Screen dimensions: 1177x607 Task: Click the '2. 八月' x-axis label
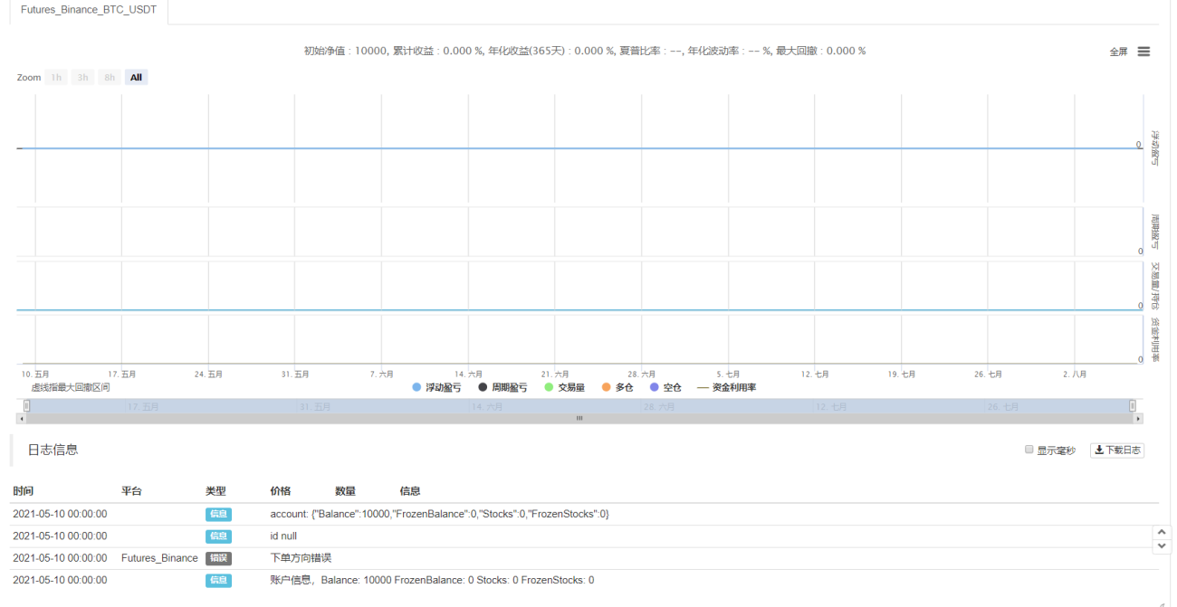coord(1075,374)
